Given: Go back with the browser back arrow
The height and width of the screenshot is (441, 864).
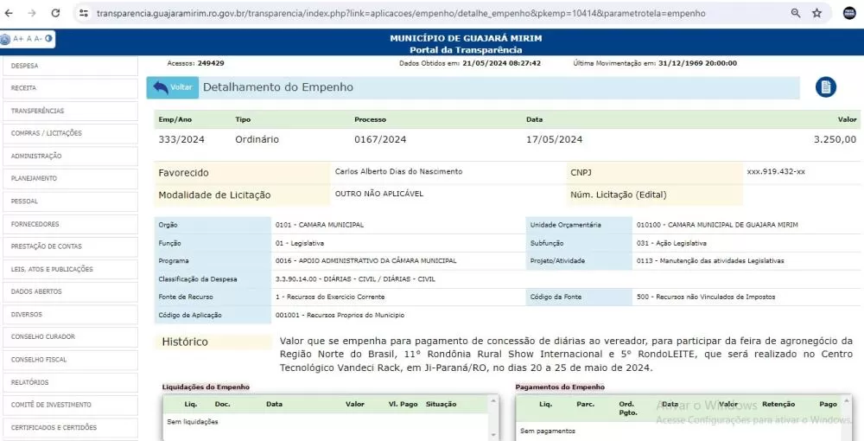Looking at the screenshot, I should (9, 13).
